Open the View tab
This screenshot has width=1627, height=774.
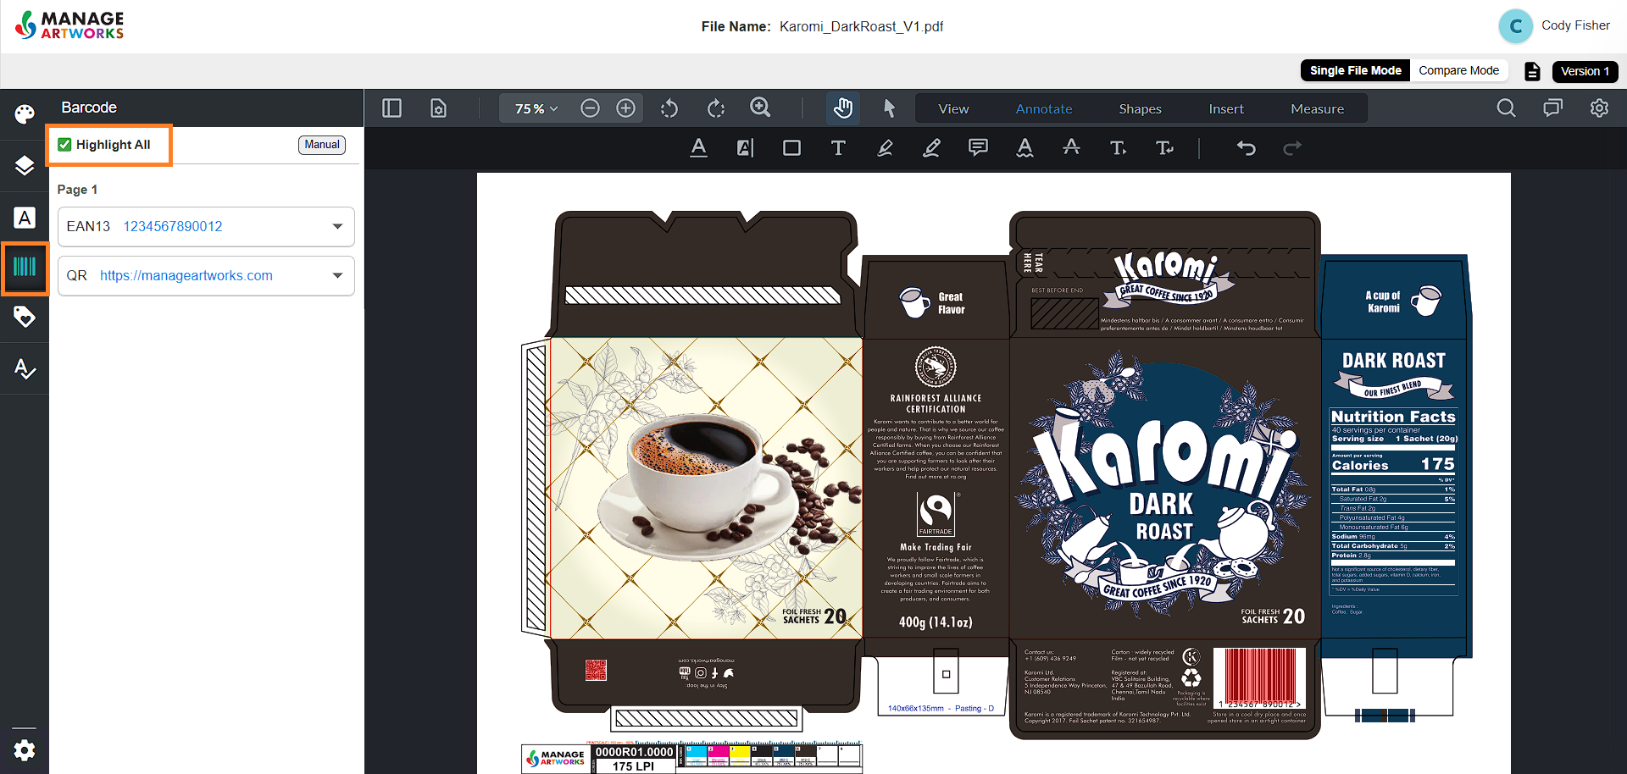click(x=953, y=108)
